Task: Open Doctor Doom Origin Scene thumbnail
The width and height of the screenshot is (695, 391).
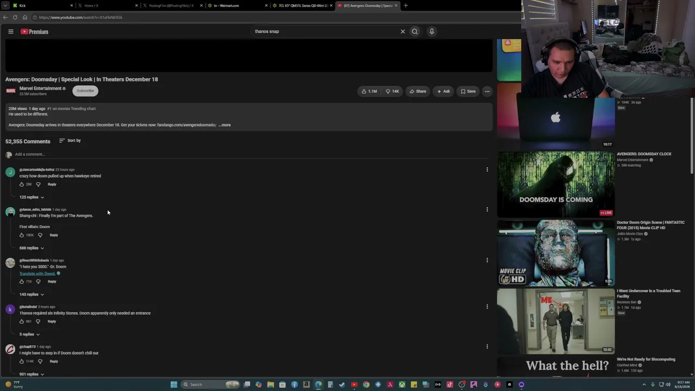Action: [x=556, y=253]
